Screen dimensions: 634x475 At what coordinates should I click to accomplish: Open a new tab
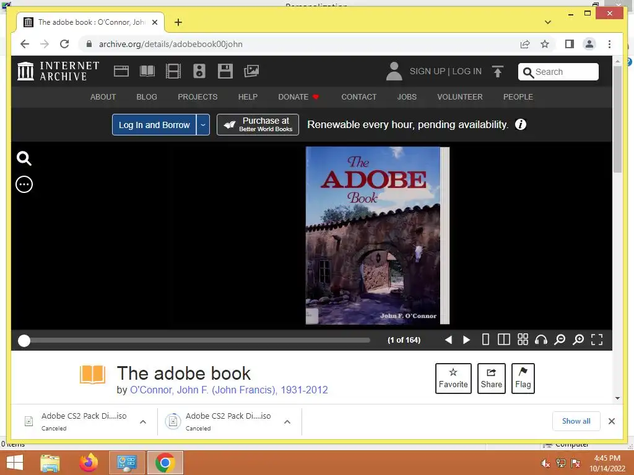click(178, 22)
